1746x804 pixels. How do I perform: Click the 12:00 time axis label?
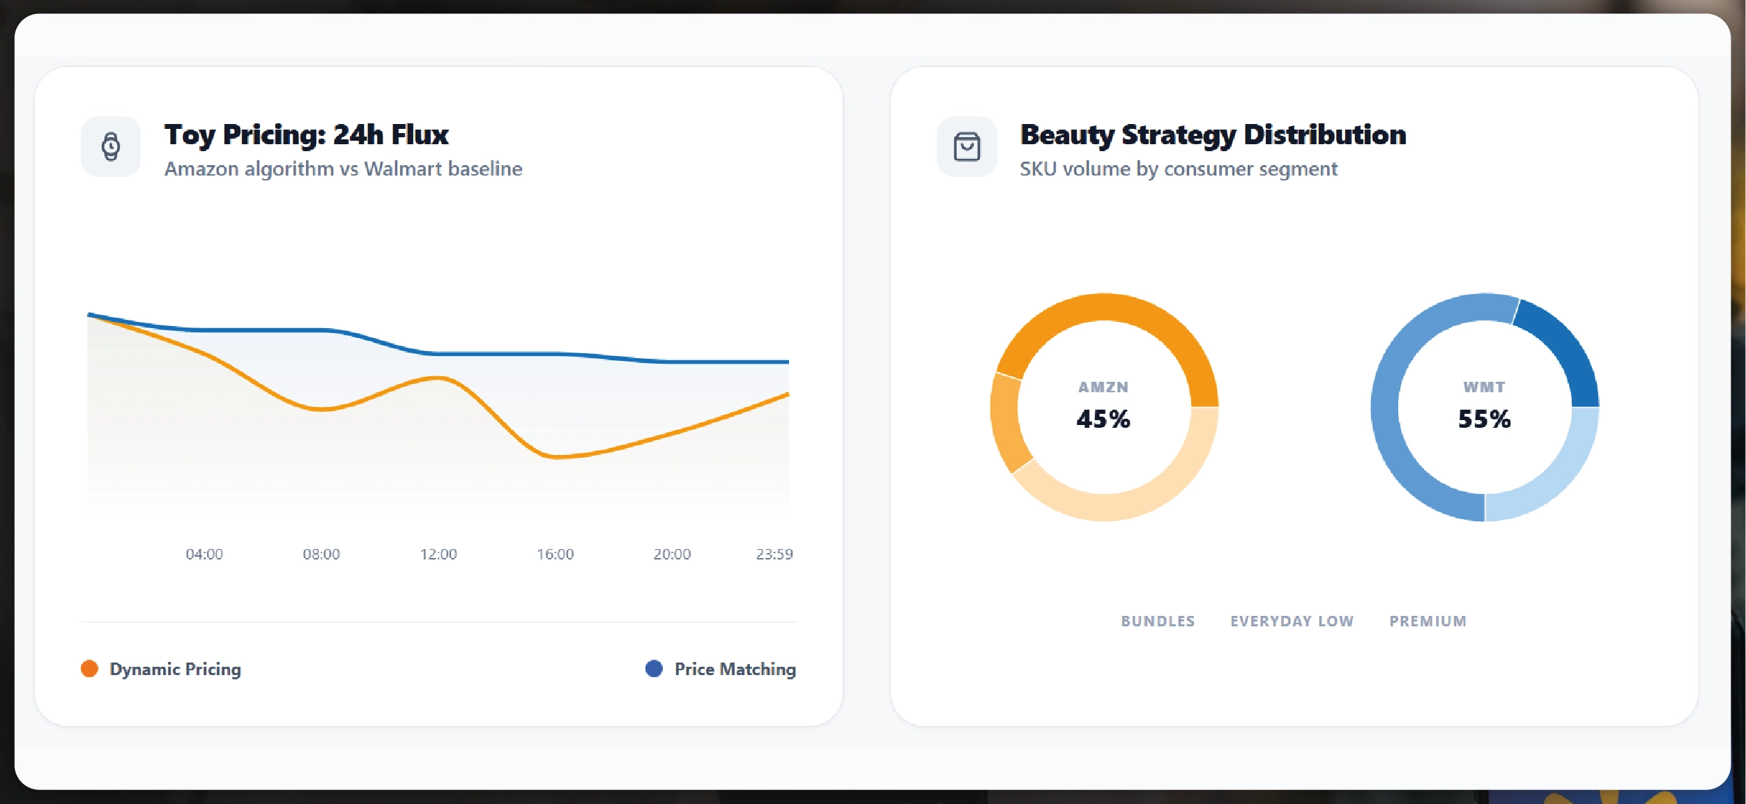click(438, 554)
